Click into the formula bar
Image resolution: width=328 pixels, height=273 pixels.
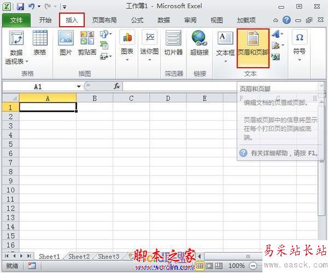point(179,86)
